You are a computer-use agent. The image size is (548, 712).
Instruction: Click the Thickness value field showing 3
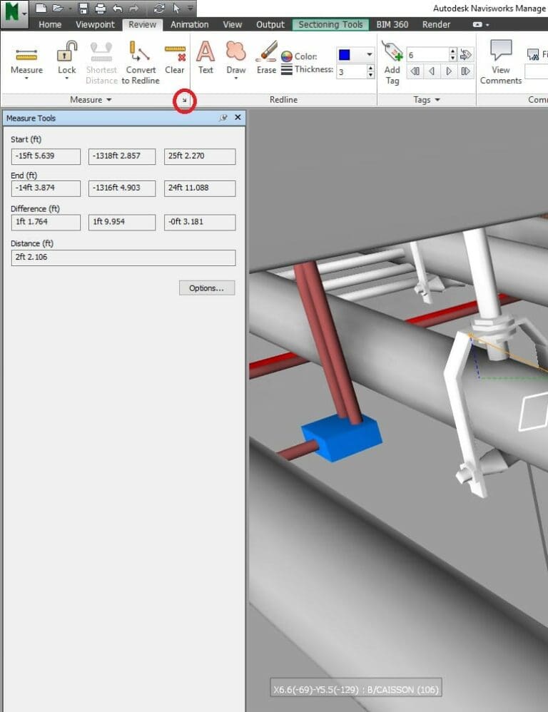pos(351,71)
